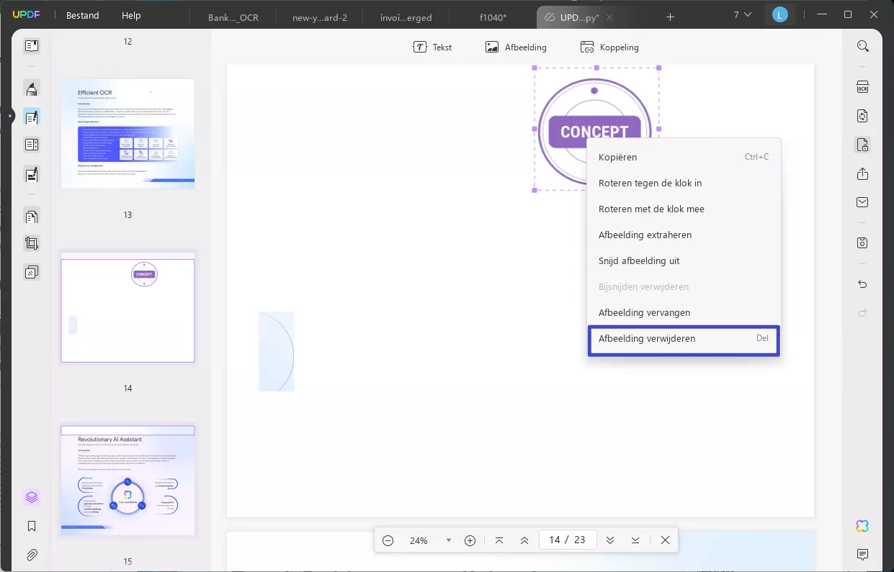
Task: Select the CONCEPT stamp image on the page
Action: (x=596, y=130)
